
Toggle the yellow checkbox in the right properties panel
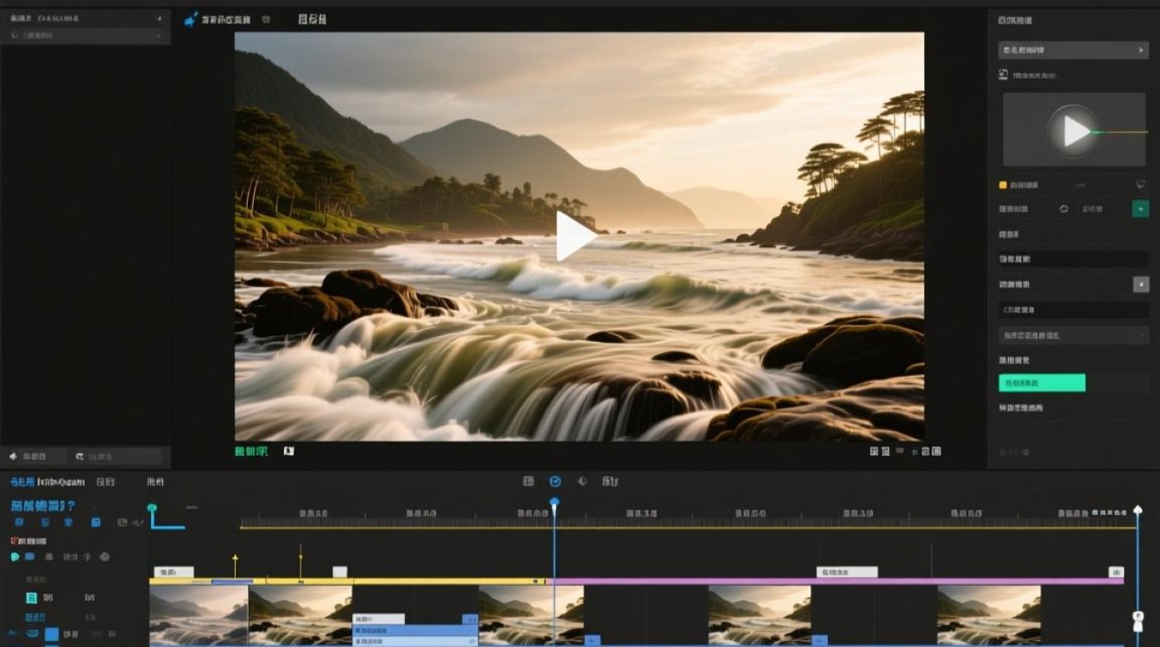pyautogui.click(x=1002, y=185)
